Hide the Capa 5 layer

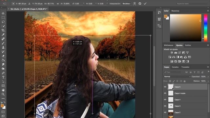pos(165,87)
